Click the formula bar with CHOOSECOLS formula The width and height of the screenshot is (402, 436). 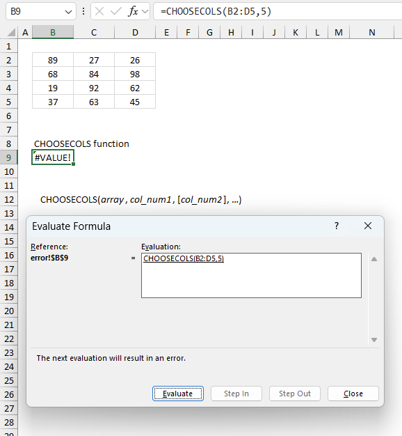click(278, 11)
